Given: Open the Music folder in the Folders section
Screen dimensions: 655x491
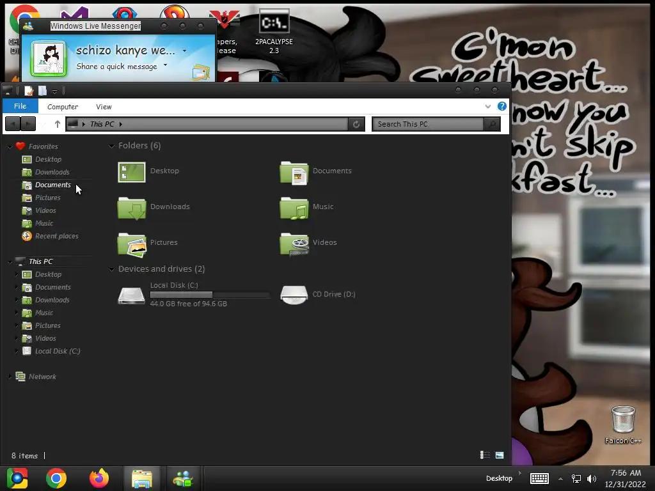Looking at the screenshot, I should pos(307,208).
